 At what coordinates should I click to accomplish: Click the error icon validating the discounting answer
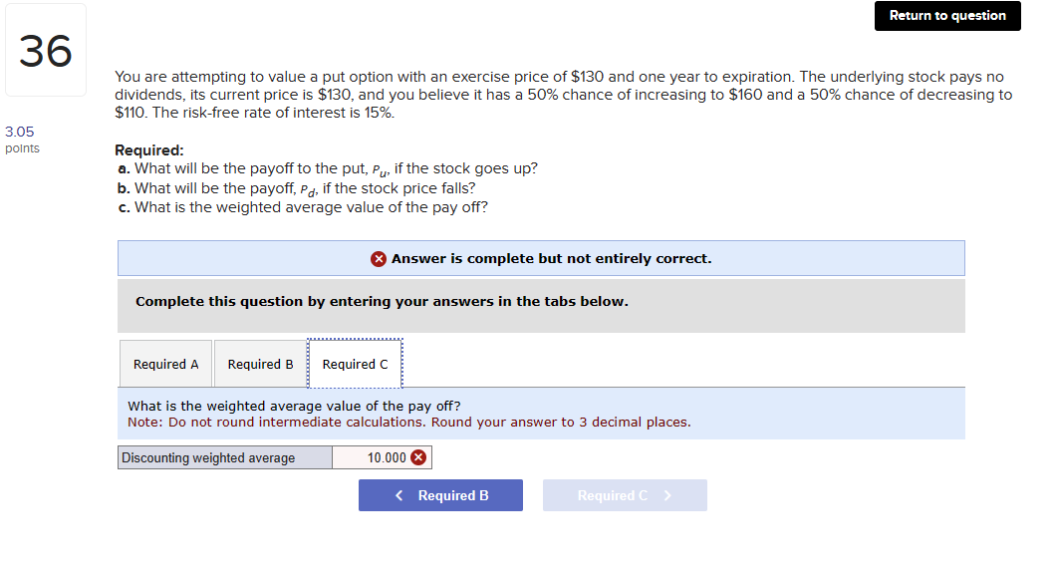[x=420, y=457]
